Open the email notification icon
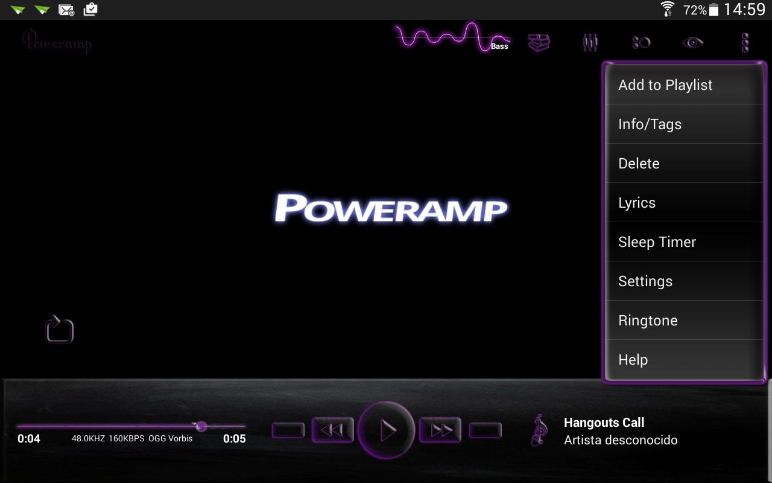 [x=66, y=10]
